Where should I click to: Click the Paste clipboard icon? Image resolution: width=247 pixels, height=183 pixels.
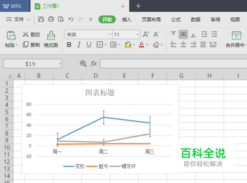[11, 36]
